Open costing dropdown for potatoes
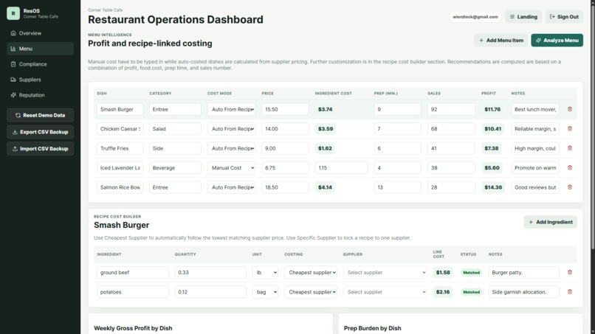Viewport: 595px width, 334px height. [311, 292]
